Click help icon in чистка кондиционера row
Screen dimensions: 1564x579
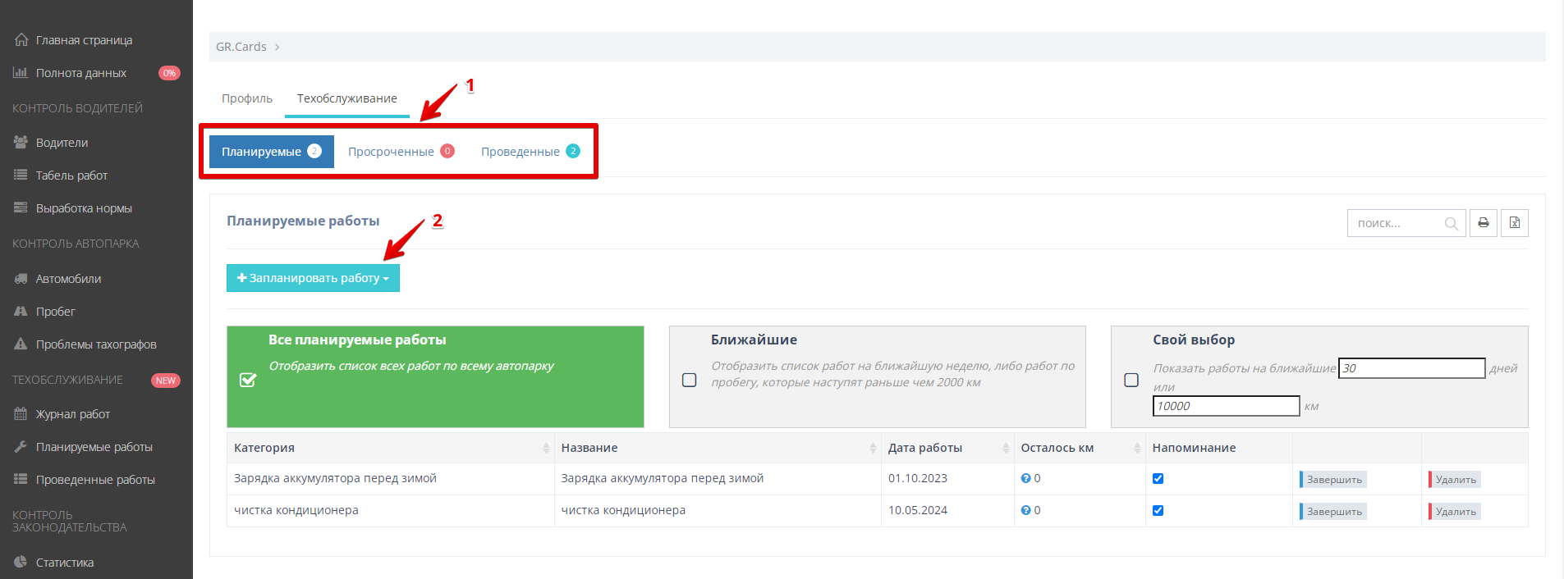pyautogui.click(x=1025, y=510)
